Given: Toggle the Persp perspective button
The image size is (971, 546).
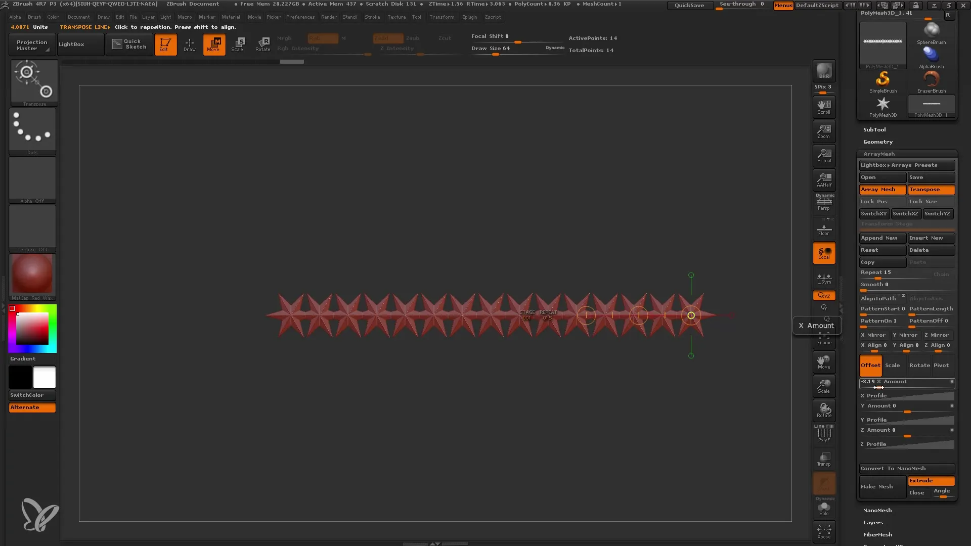Looking at the screenshot, I should pyautogui.click(x=824, y=203).
